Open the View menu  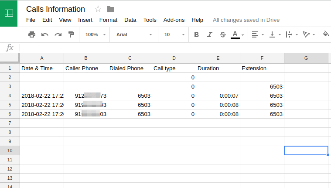[x=65, y=20]
